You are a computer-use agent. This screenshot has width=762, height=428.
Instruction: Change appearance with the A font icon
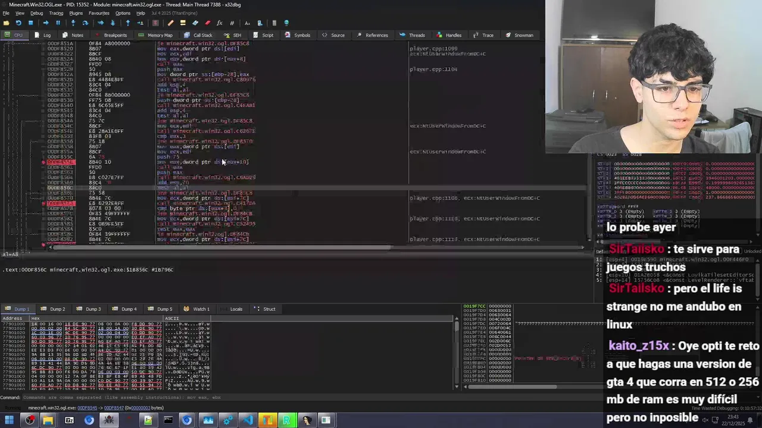pyautogui.click(x=247, y=23)
